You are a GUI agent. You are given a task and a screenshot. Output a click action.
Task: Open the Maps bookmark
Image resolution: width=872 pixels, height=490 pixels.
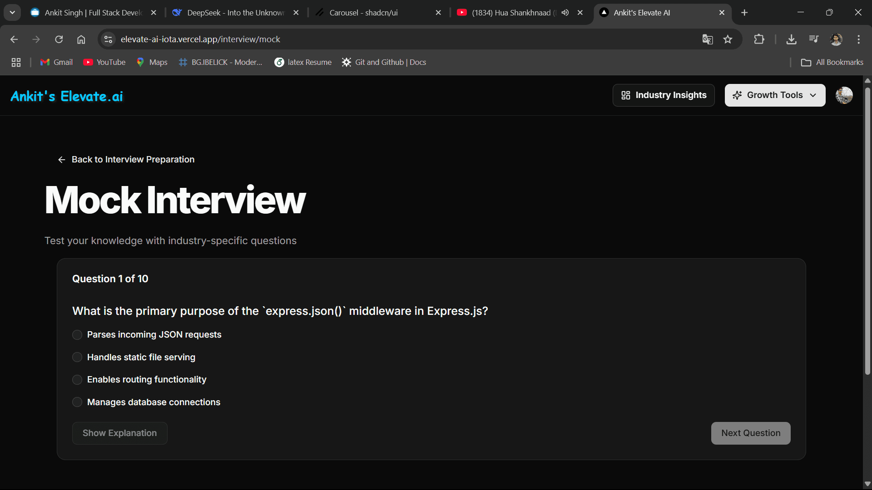point(152,63)
